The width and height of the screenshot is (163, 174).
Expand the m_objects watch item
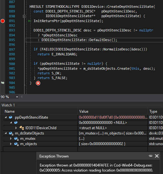coord(11,144)
